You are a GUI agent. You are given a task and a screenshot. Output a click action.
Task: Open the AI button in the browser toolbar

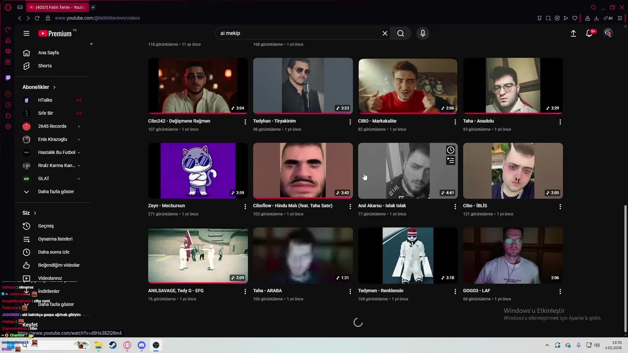point(608,18)
